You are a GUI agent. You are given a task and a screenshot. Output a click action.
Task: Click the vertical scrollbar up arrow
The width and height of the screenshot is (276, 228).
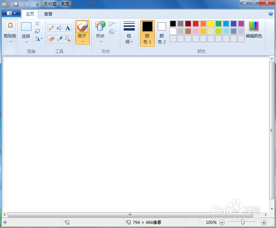point(272,59)
